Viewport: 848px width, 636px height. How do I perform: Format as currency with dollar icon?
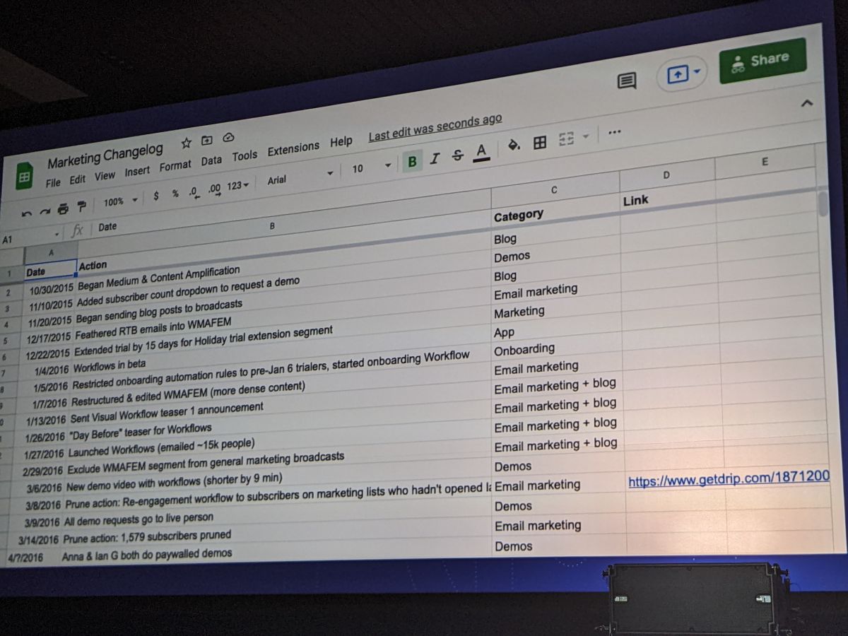pyautogui.click(x=156, y=195)
